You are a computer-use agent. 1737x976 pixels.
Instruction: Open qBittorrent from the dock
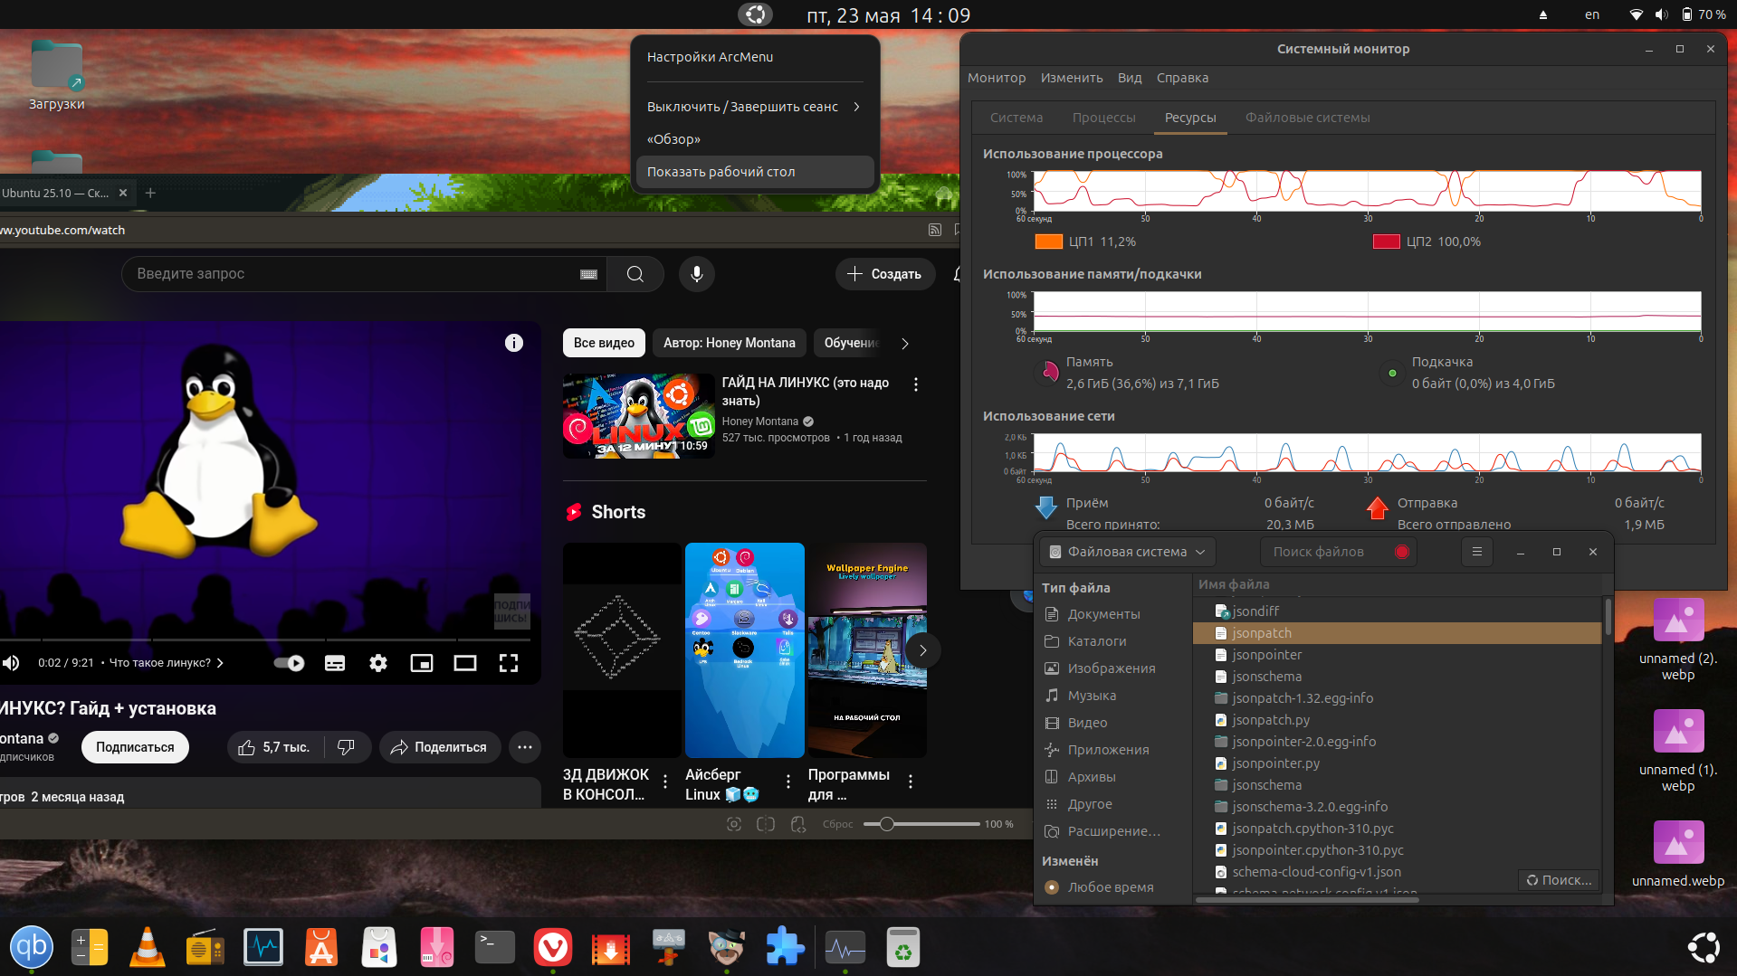pyautogui.click(x=32, y=947)
